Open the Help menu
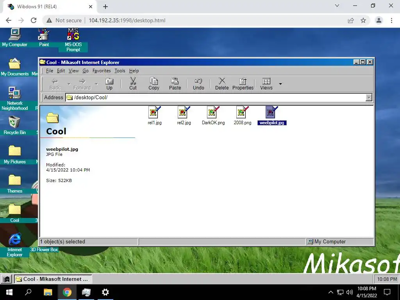Image resolution: width=400 pixels, height=300 pixels. pos(134,71)
